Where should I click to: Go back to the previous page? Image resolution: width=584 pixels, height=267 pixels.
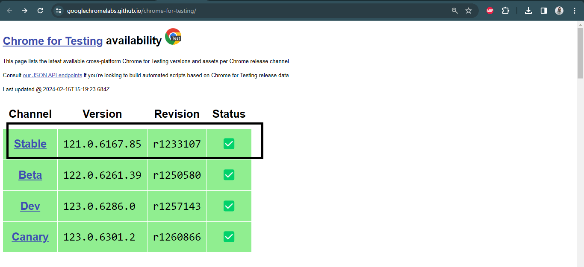point(9,11)
